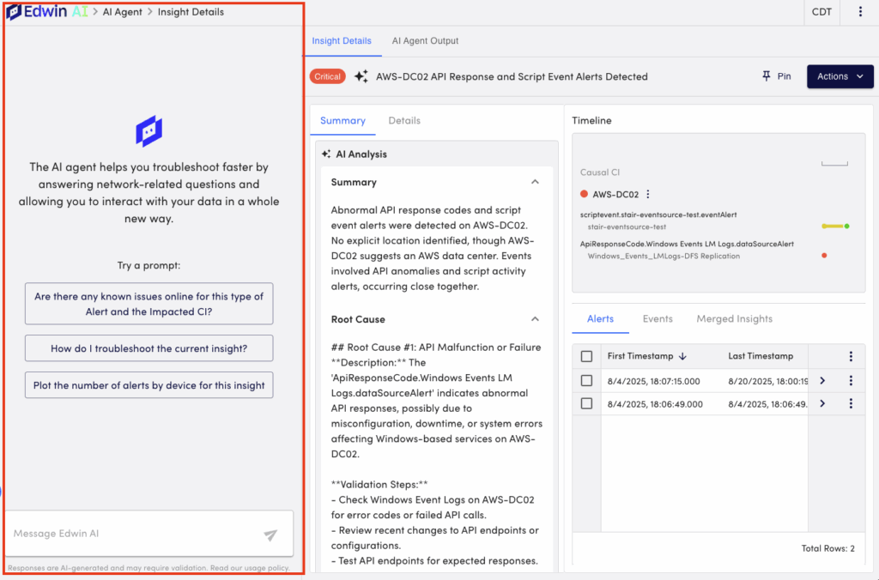Click prompt about known issues online
Image resolution: width=879 pixels, height=580 pixels.
149,304
